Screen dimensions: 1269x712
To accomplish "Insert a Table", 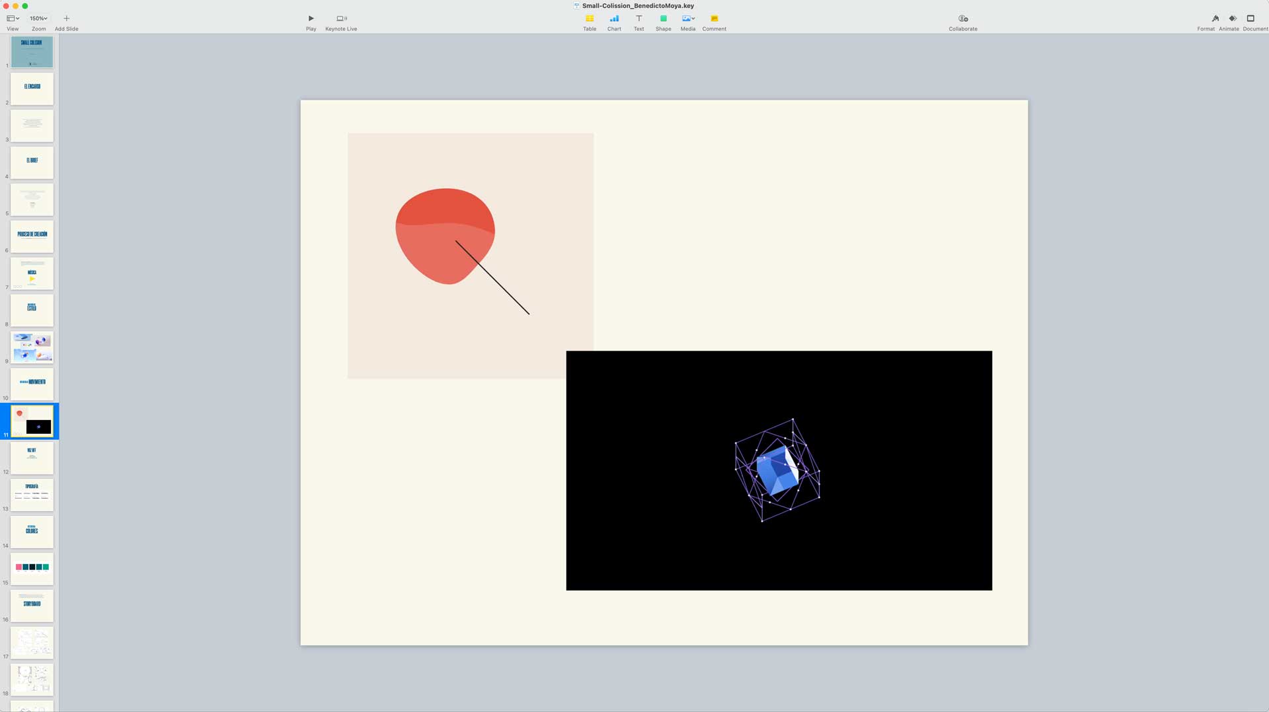I will point(590,18).
